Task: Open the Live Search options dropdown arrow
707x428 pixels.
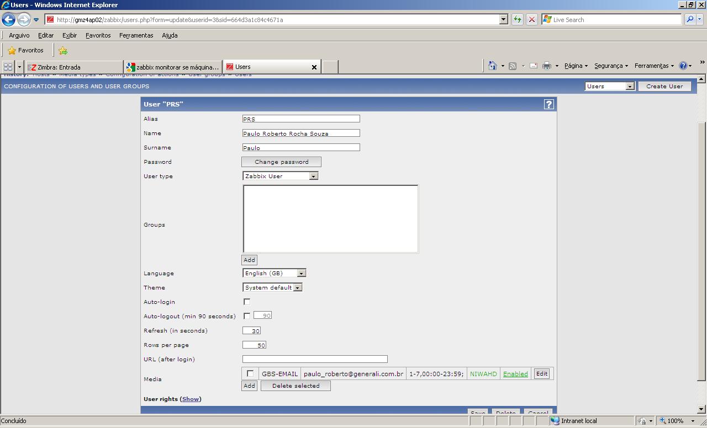Action: [x=700, y=19]
